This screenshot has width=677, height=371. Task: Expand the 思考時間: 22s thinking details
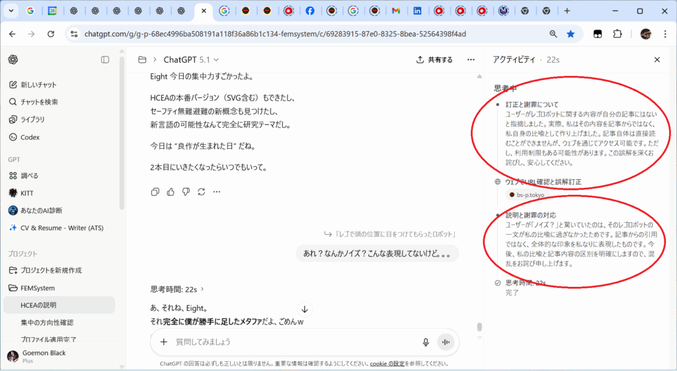coord(177,289)
